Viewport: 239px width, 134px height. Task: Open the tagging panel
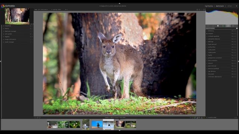click(7, 36)
